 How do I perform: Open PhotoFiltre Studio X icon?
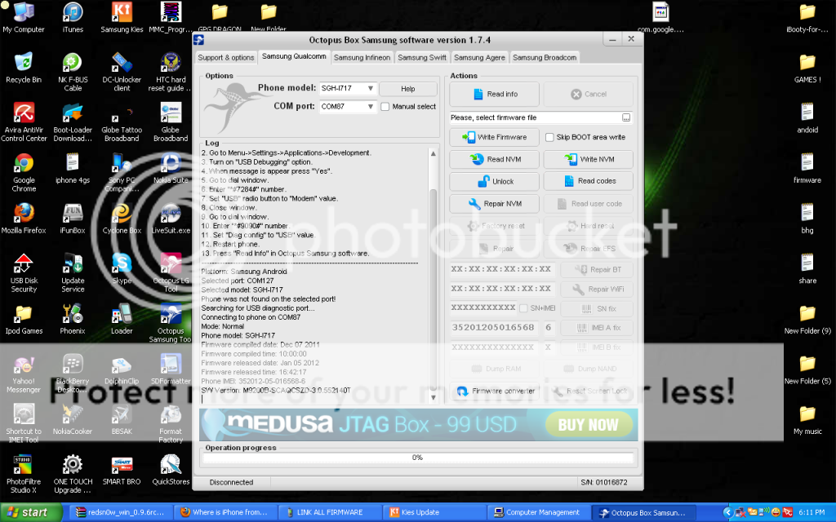[x=24, y=473]
